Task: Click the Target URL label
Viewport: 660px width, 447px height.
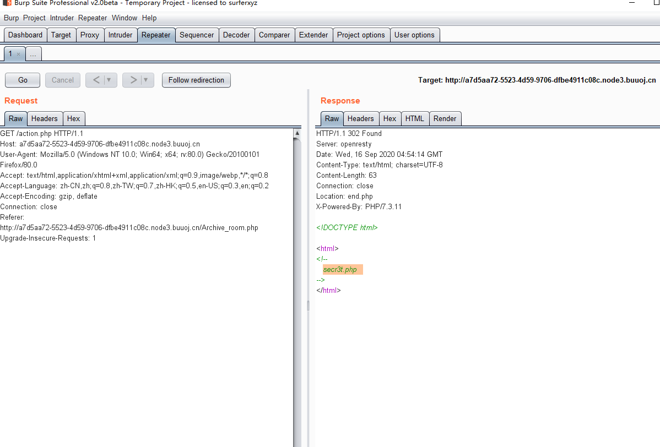Action: pyautogui.click(x=537, y=80)
